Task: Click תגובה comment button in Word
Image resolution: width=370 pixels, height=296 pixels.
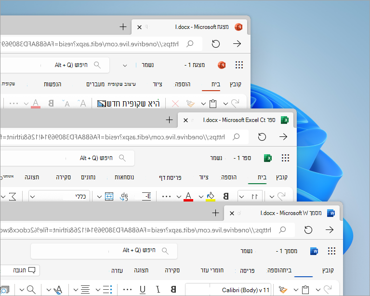Action: pos(20,270)
